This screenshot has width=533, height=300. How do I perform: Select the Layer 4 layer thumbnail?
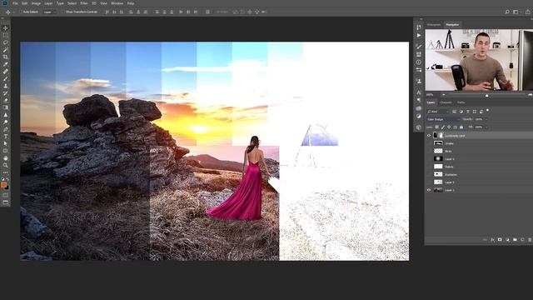tap(438, 159)
